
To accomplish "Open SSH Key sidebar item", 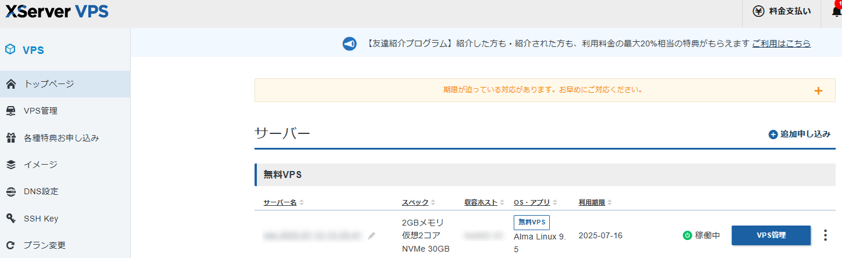I will click(41, 219).
